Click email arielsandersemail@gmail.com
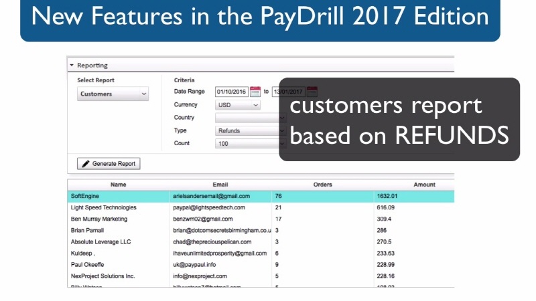Viewport: 536px width, 301px height. point(211,196)
